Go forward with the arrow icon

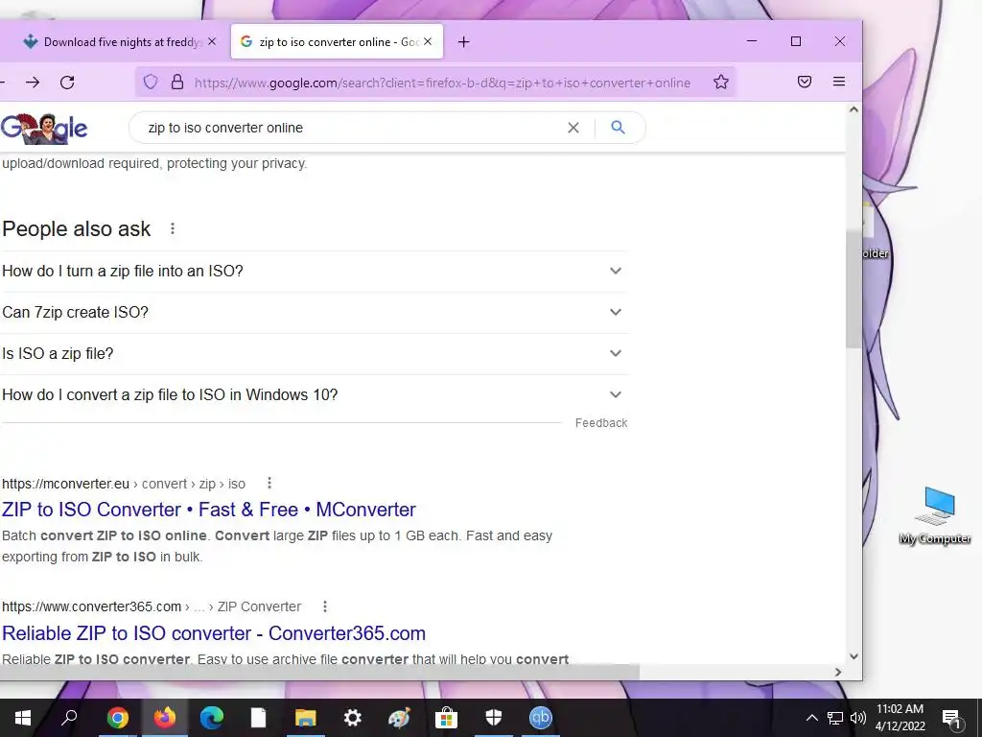[x=33, y=83]
